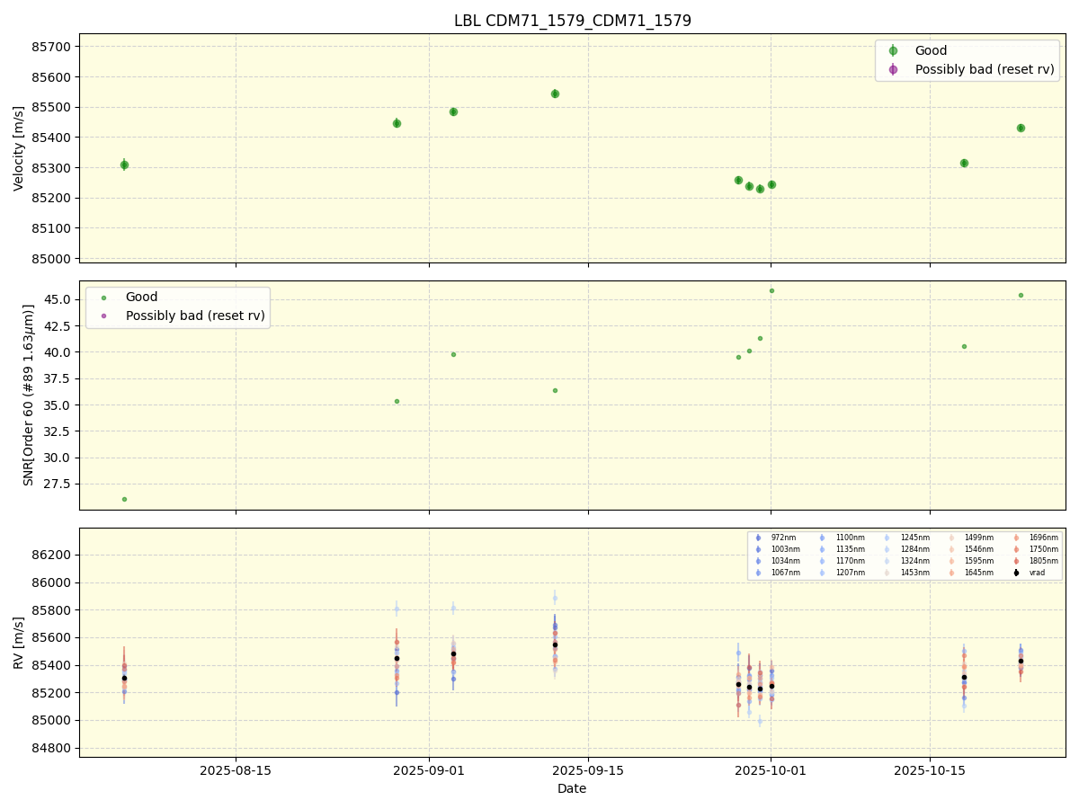The image size is (1079, 809).
Task: Click the velocity point near 85310 after 2025-10-15
Action: [x=964, y=163]
